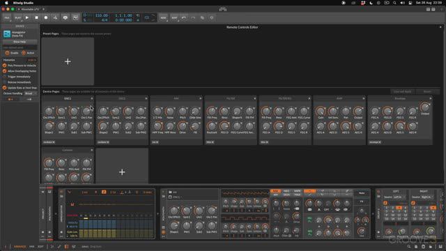Open the File menu in the toolbar

pyautogui.click(x=7, y=17)
